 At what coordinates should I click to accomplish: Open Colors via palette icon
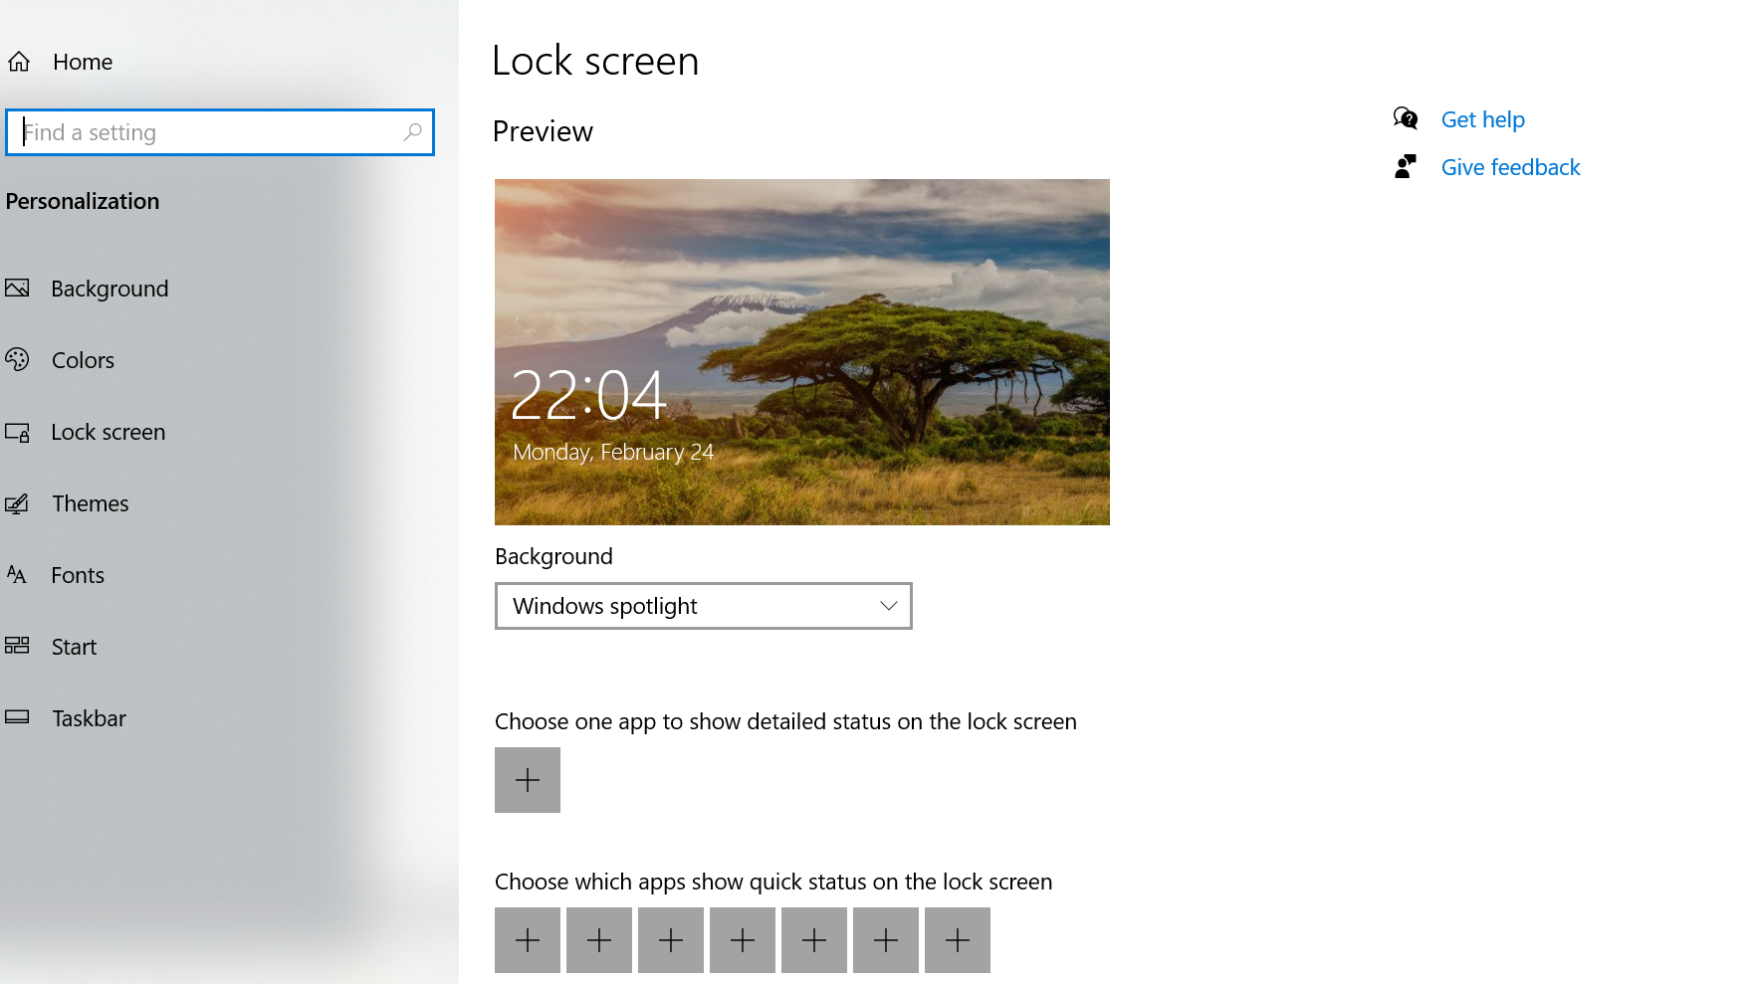pyautogui.click(x=17, y=360)
